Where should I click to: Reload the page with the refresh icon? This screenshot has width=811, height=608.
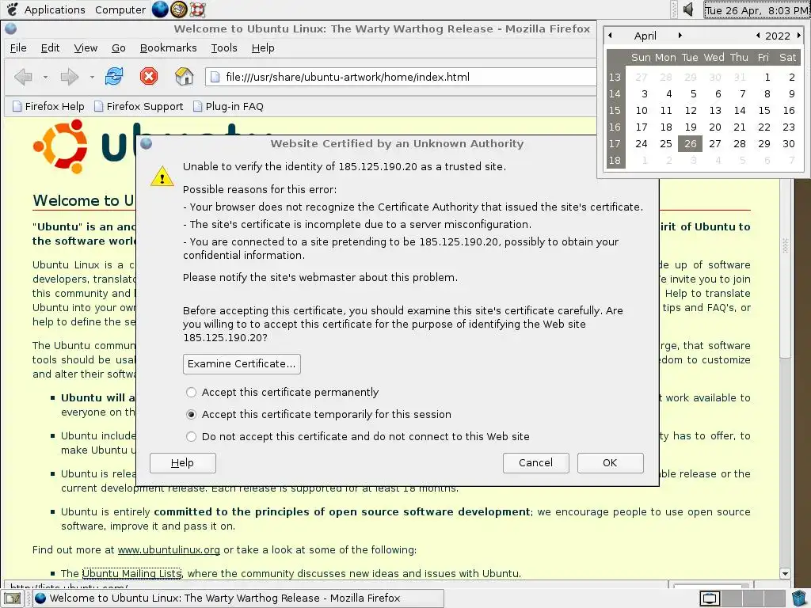pos(114,77)
